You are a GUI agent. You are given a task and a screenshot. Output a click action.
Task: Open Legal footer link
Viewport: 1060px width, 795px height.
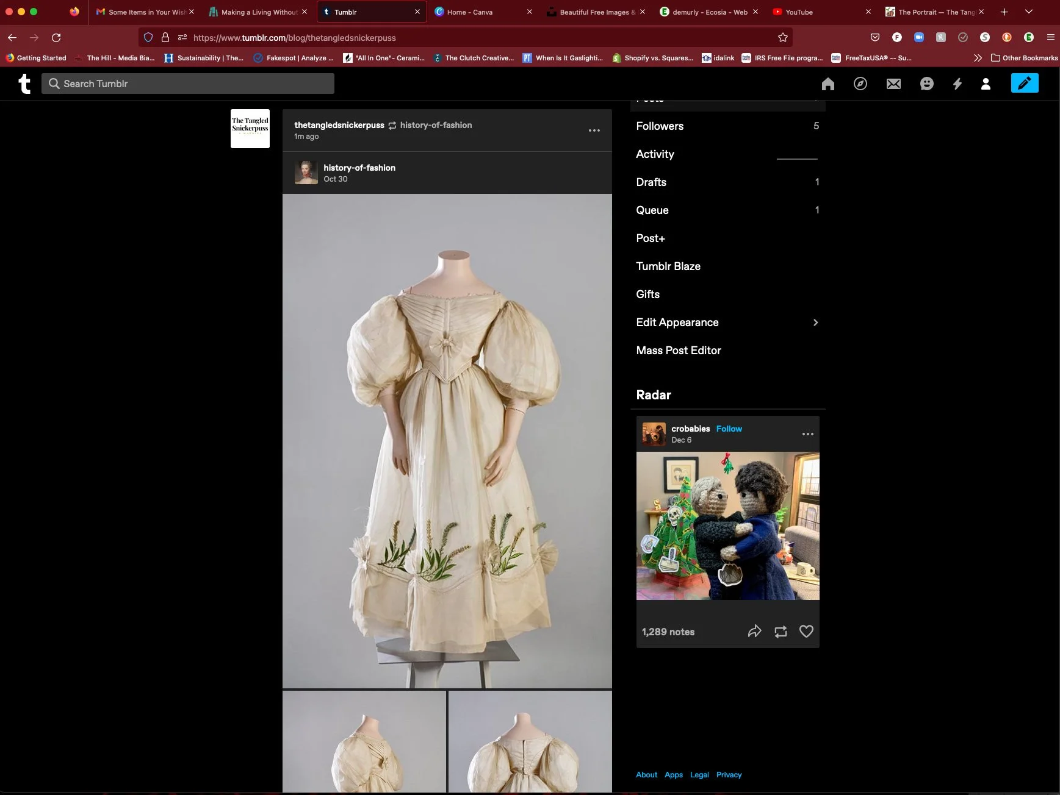point(699,775)
